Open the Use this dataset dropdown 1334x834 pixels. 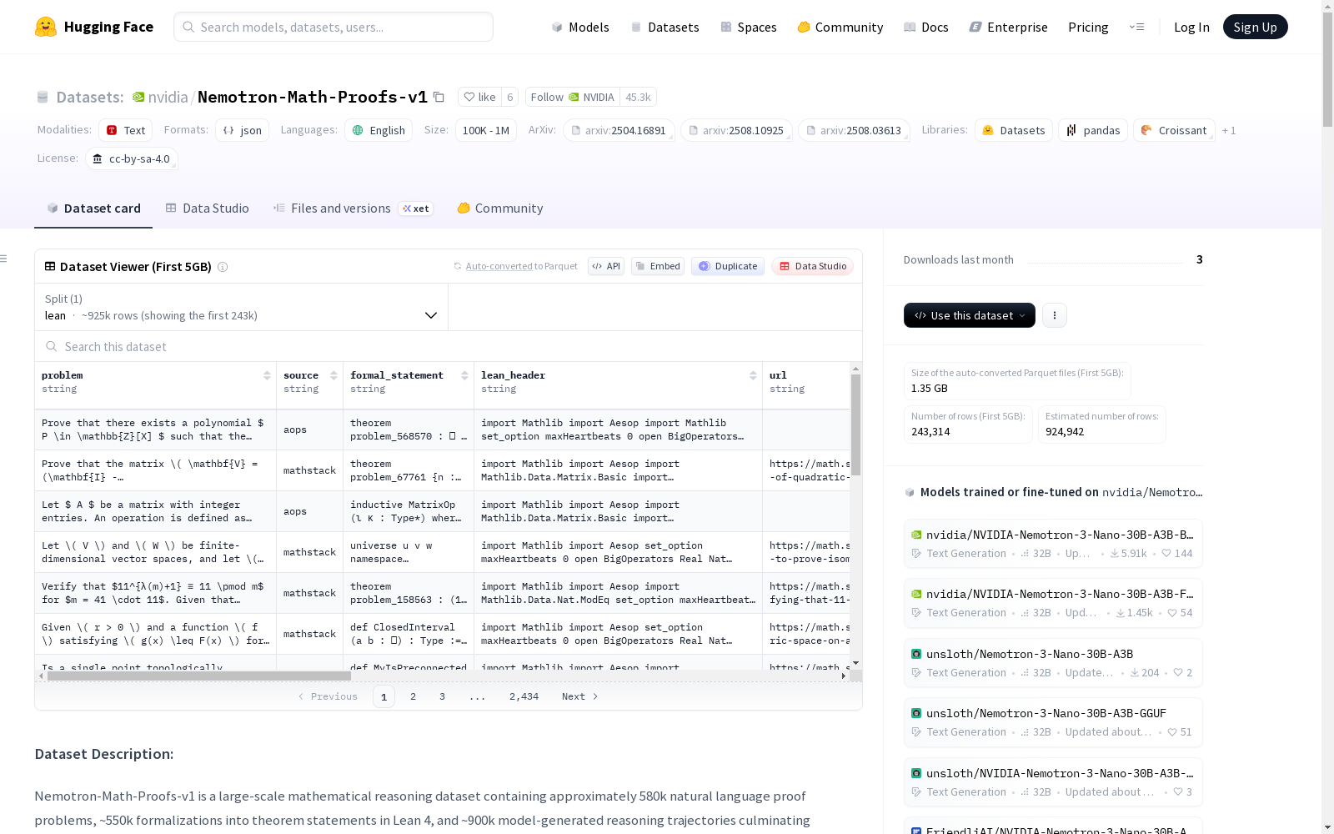pos(970,315)
